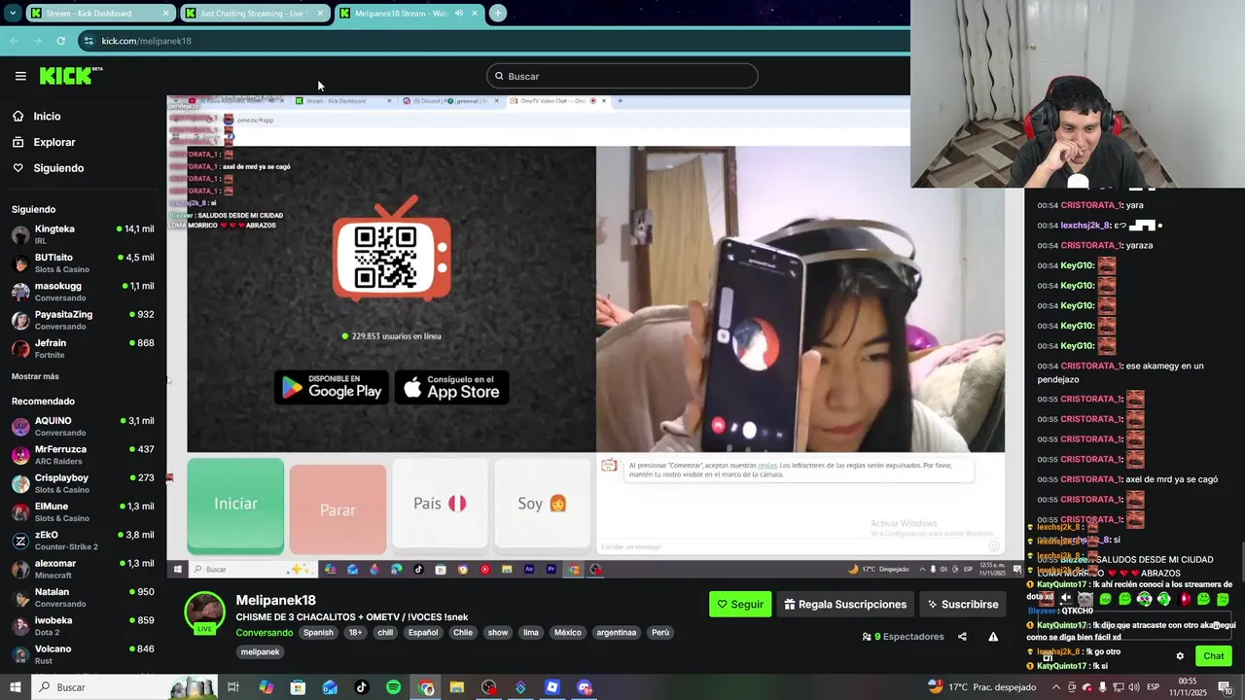
Task: Open iwobeka's Dota 2 channel
Action: [x=83, y=625]
